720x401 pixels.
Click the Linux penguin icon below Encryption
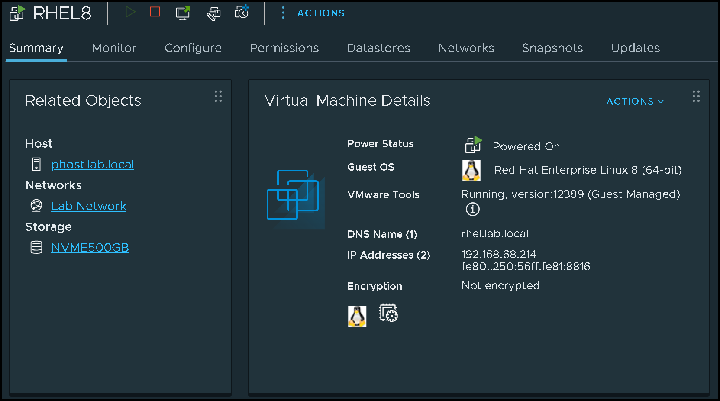coord(357,316)
